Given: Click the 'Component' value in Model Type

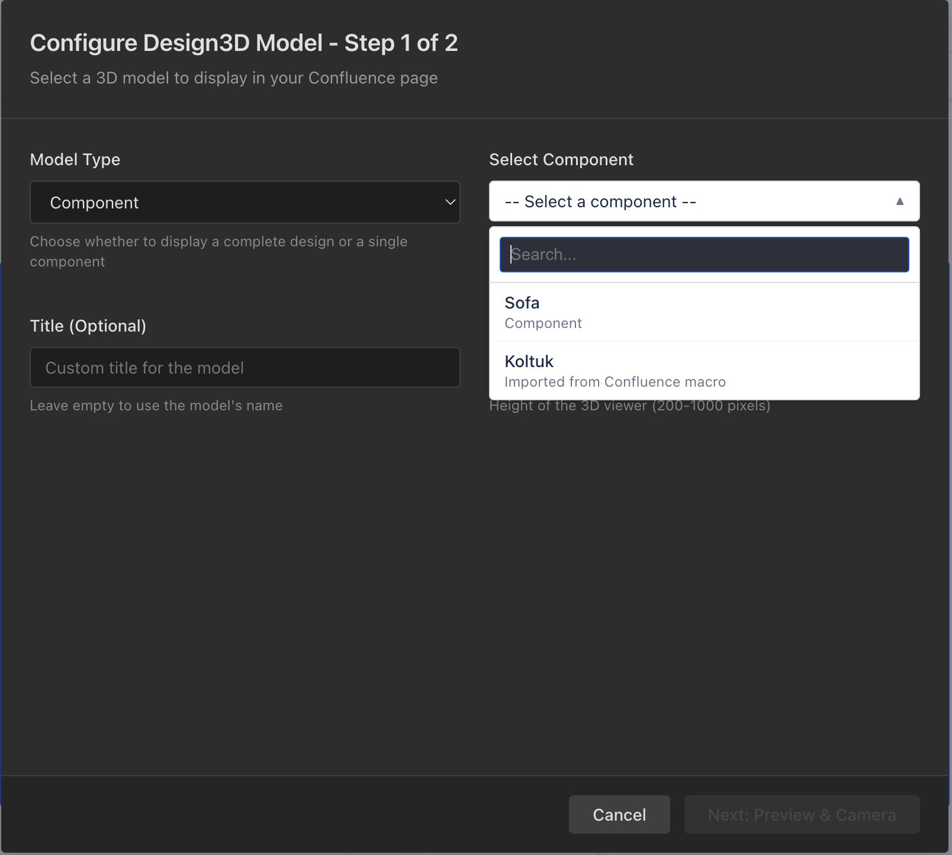Looking at the screenshot, I should 95,202.
